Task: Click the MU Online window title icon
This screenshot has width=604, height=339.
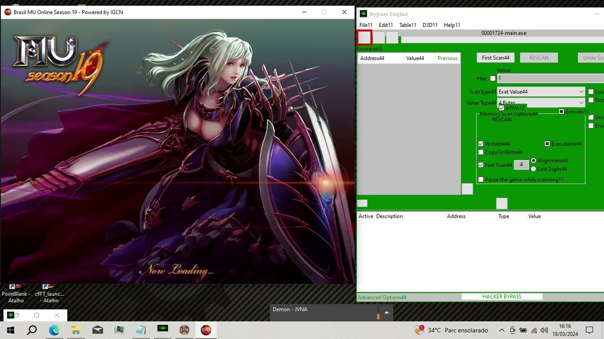Action: [8, 12]
